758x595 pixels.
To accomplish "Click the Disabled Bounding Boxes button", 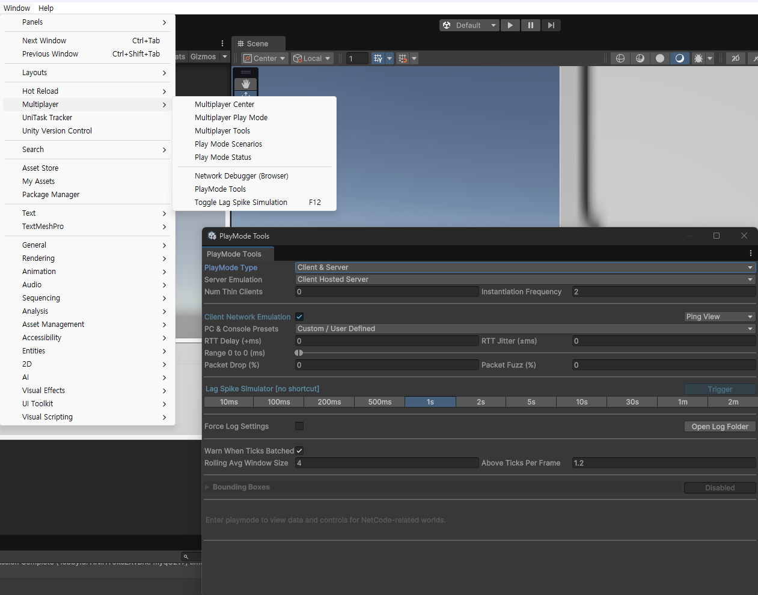I will (x=720, y=488).
